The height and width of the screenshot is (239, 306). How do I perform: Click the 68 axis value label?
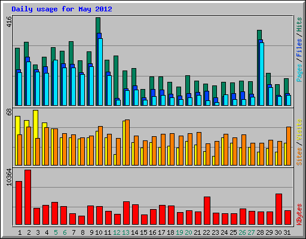[x=9, y=112]
